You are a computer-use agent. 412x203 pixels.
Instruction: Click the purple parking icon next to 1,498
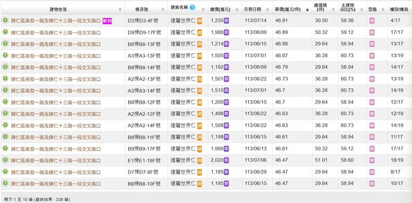click(226, 114)
